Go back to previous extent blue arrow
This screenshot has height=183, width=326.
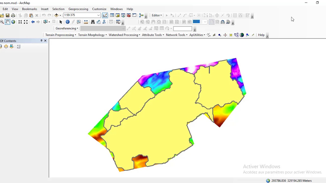(33, 22)
